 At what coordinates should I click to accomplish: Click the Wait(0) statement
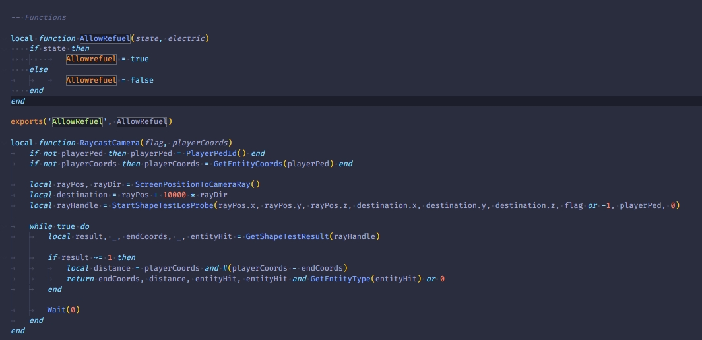63,310
